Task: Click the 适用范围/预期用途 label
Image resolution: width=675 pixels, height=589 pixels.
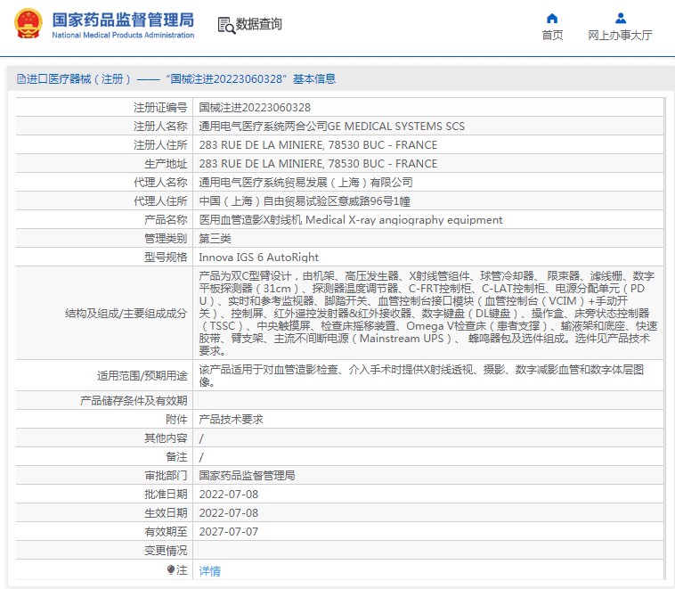Action: point(142,376)
